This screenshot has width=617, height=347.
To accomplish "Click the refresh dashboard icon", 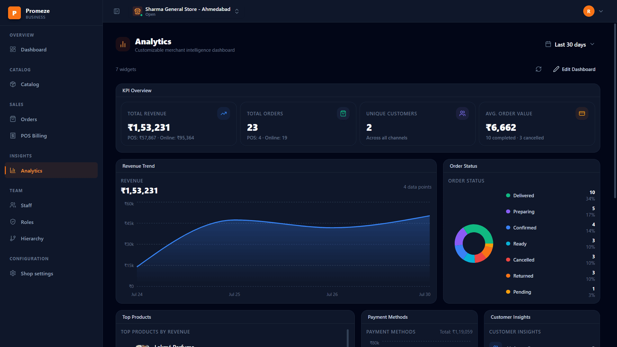I will click(539, 69).
